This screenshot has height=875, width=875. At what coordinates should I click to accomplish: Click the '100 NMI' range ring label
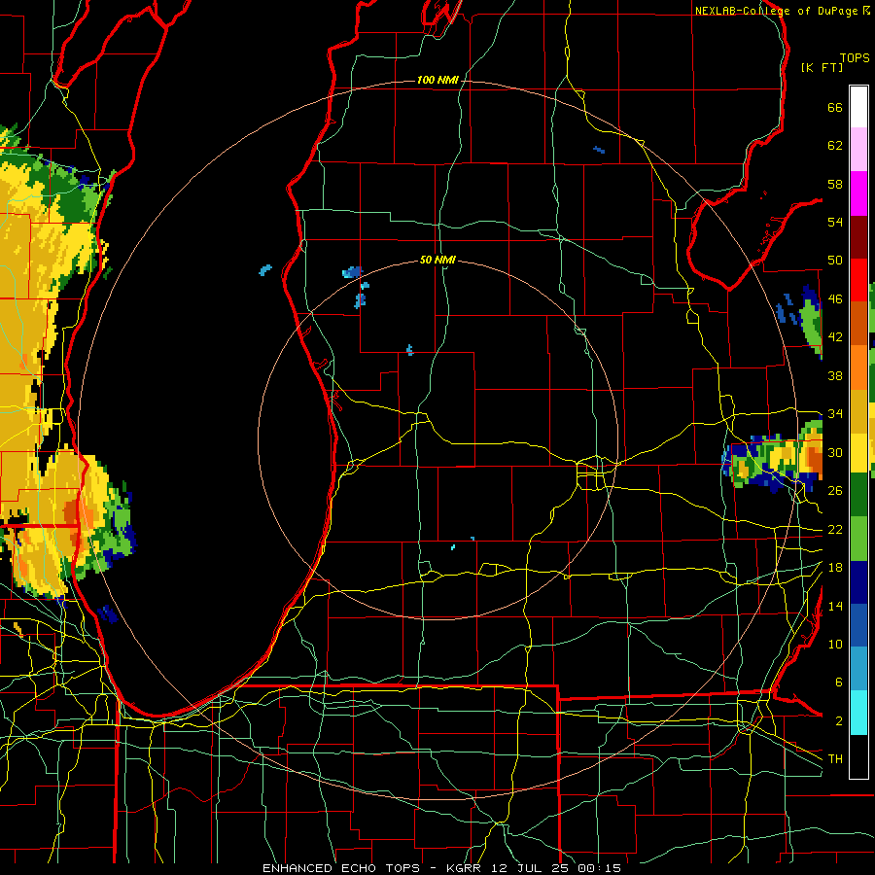[x=437, y=81]
